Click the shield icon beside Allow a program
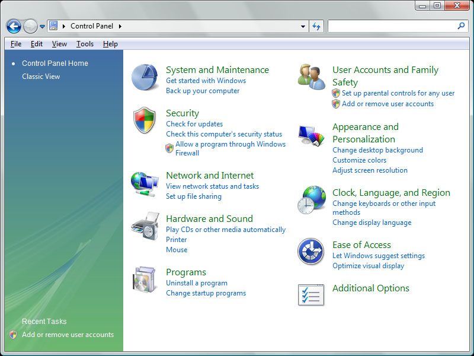This screenshot has height=356, width=474. (x=169, y=148)
